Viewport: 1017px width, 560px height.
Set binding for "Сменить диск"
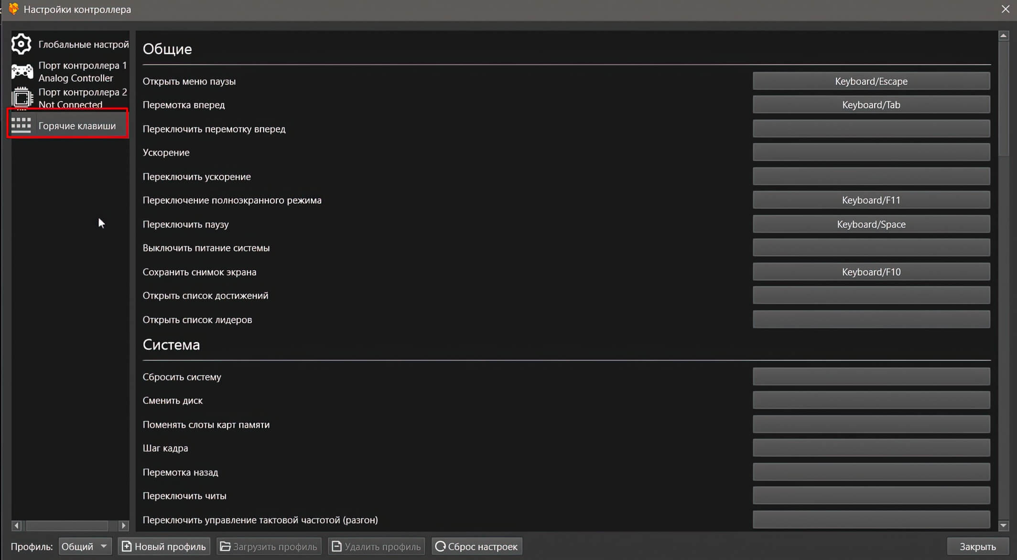pos(871,401)
